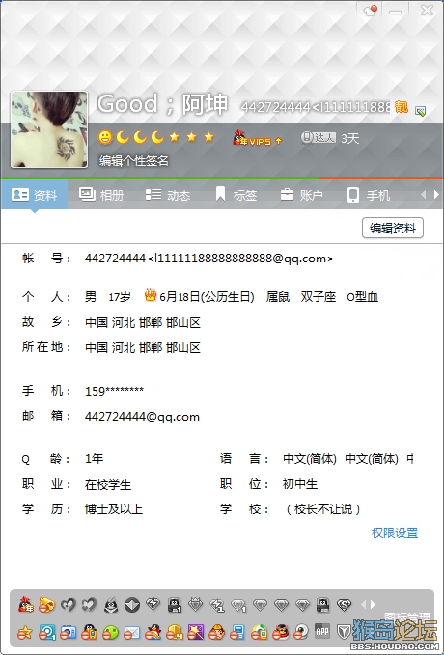Open the 权限设置 permission settings link
The width and height of the screenshot is (444, 655).
pyautogui.click(x=395, y=533)
